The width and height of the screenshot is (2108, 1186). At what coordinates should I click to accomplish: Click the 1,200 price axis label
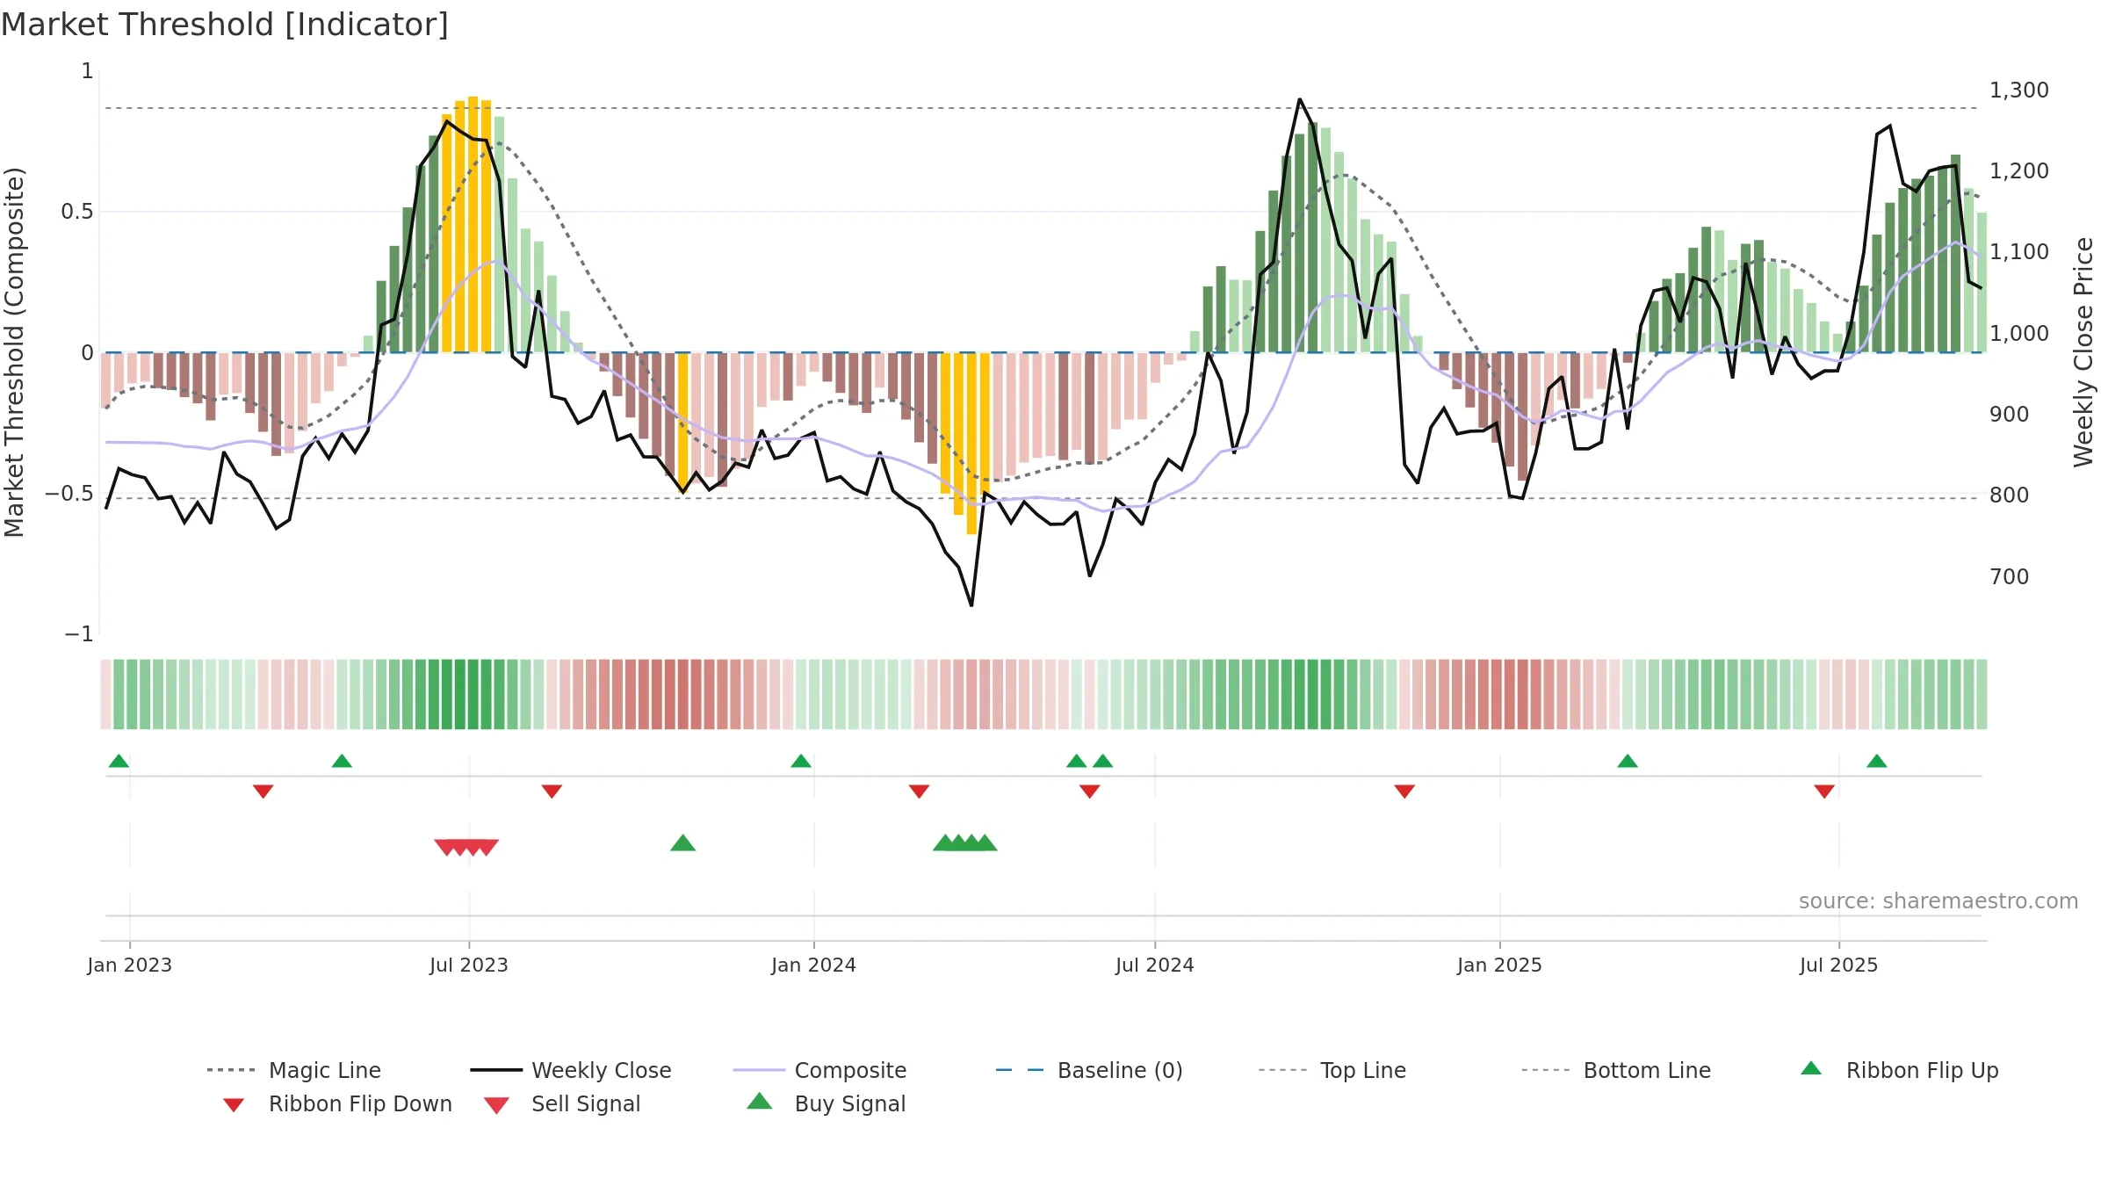pos(2019,171)
